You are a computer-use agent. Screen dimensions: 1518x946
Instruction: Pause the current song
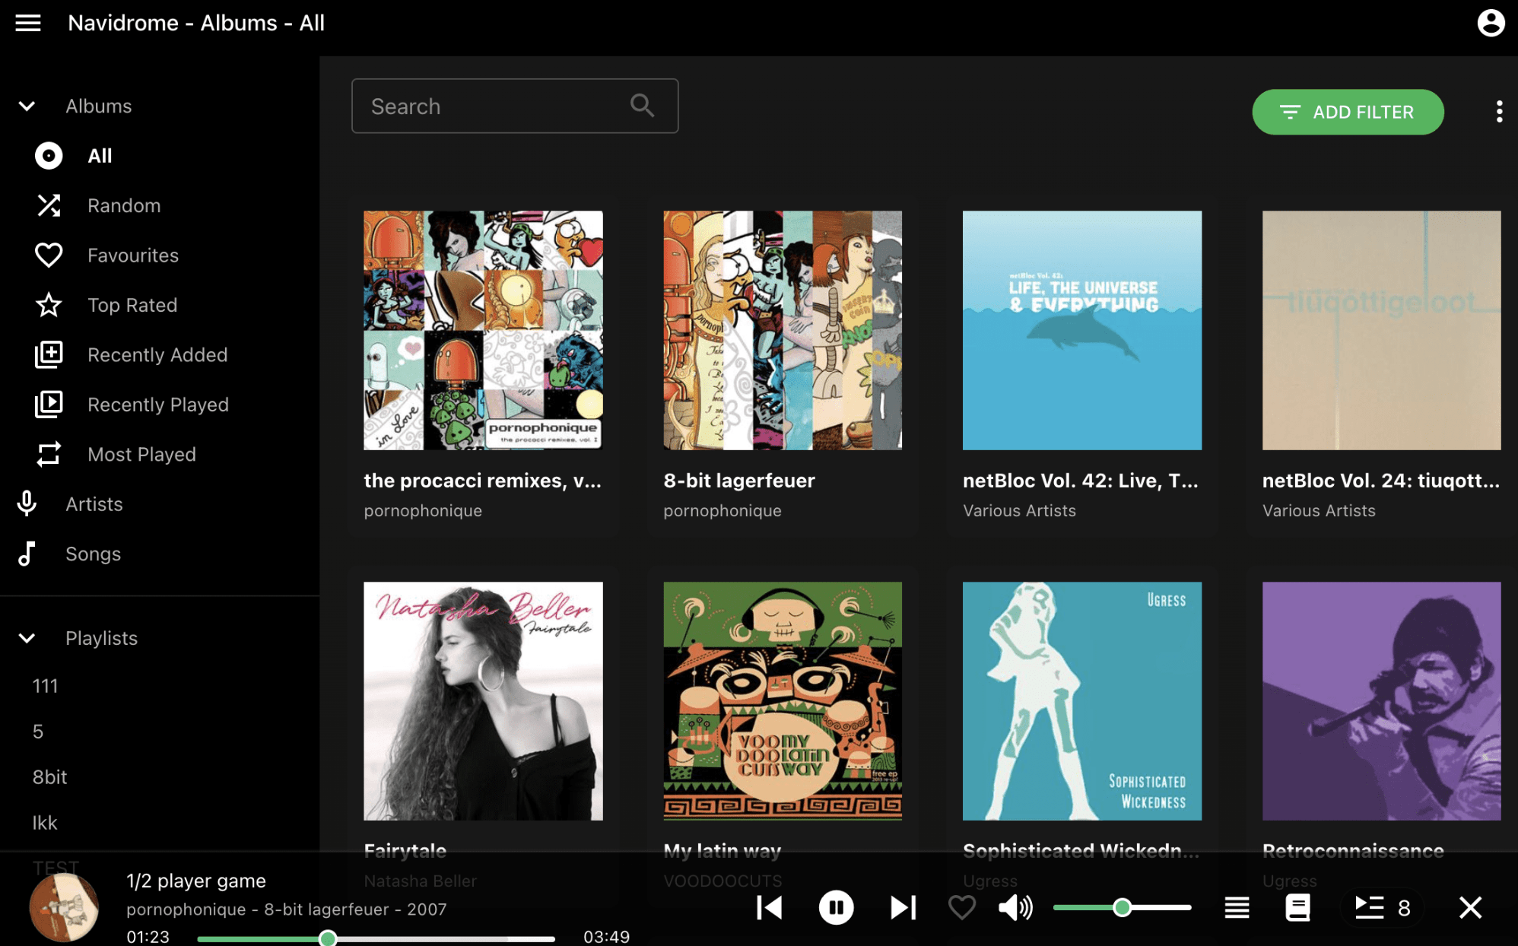point(836,907)
